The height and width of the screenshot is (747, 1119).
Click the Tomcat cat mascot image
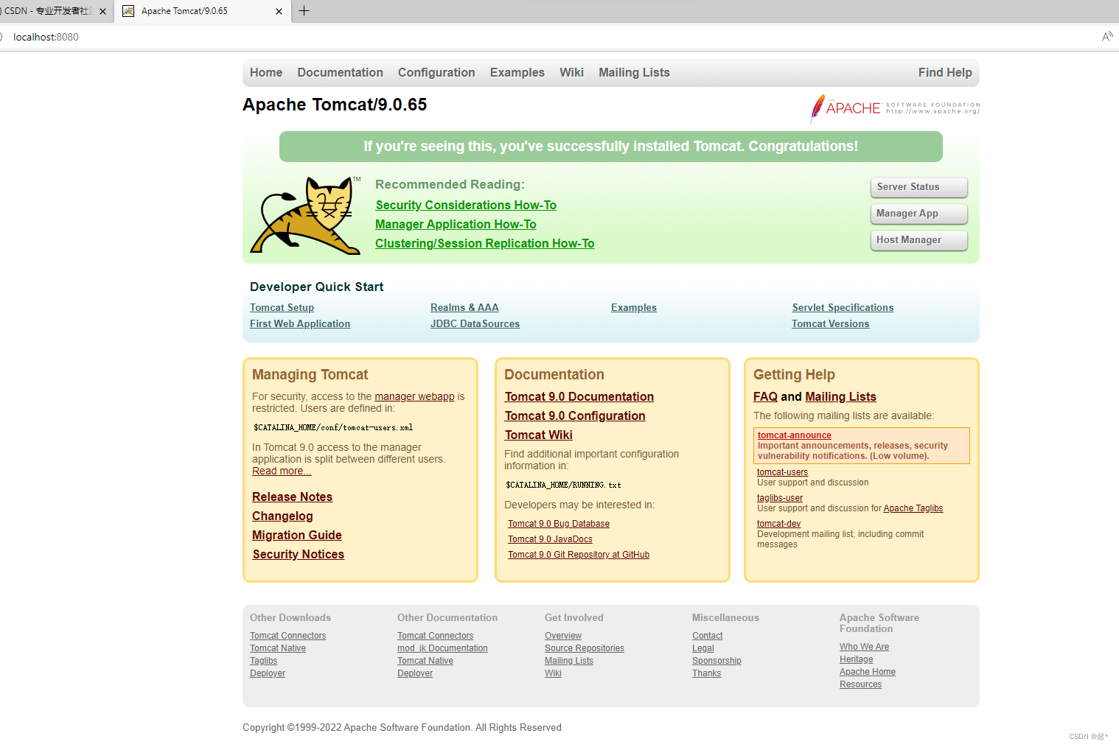pos(305,215)
